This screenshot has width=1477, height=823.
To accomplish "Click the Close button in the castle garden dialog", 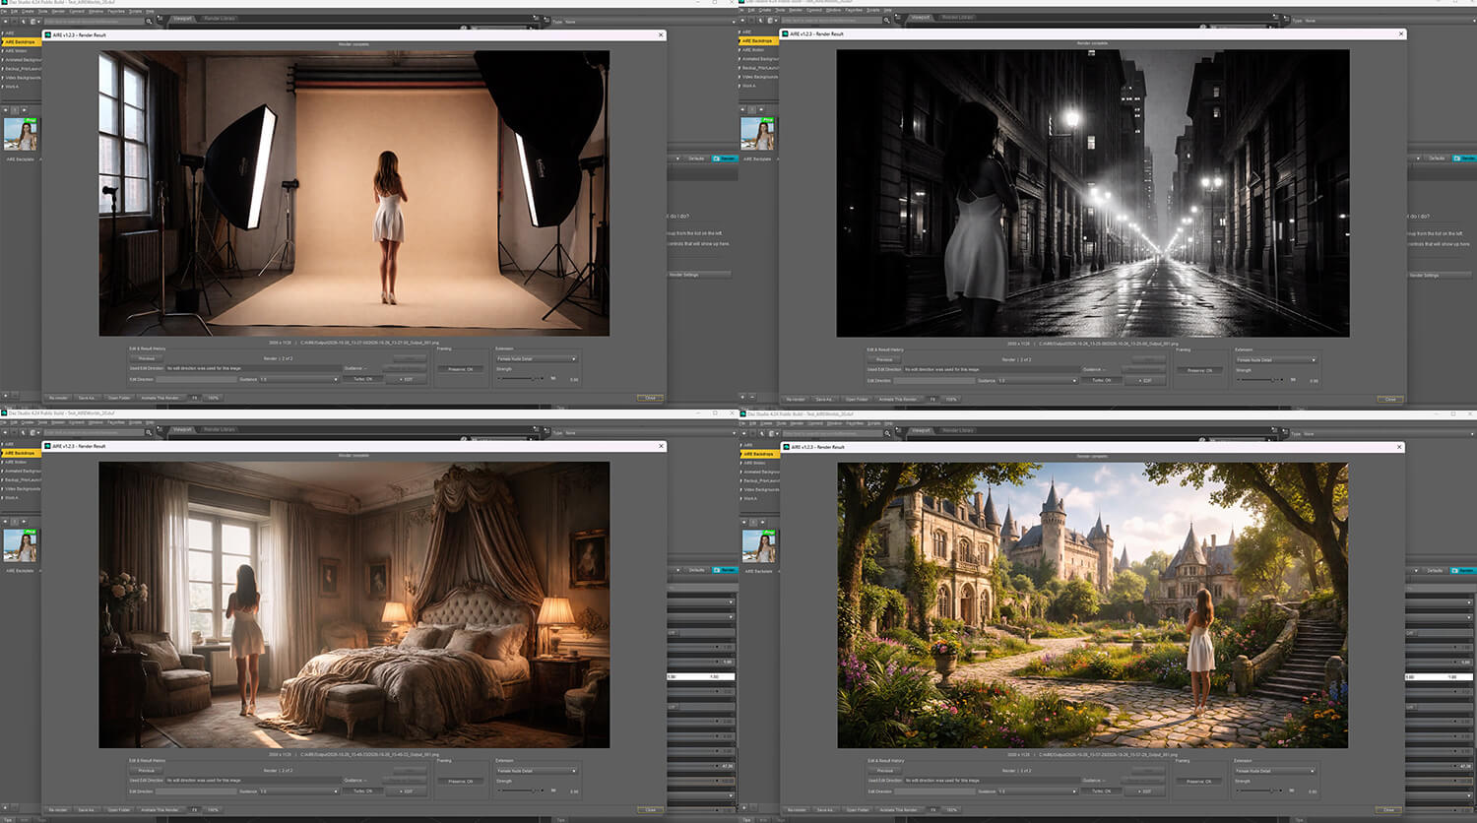I will click(x=1389, y=810).
